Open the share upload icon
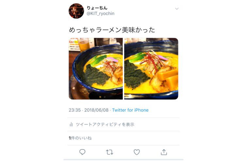Viewport: 245px width, 161px height. click(164, 152)
